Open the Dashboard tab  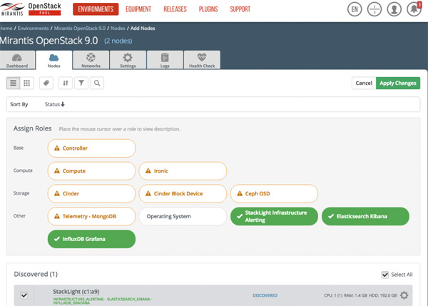[17, 60]
